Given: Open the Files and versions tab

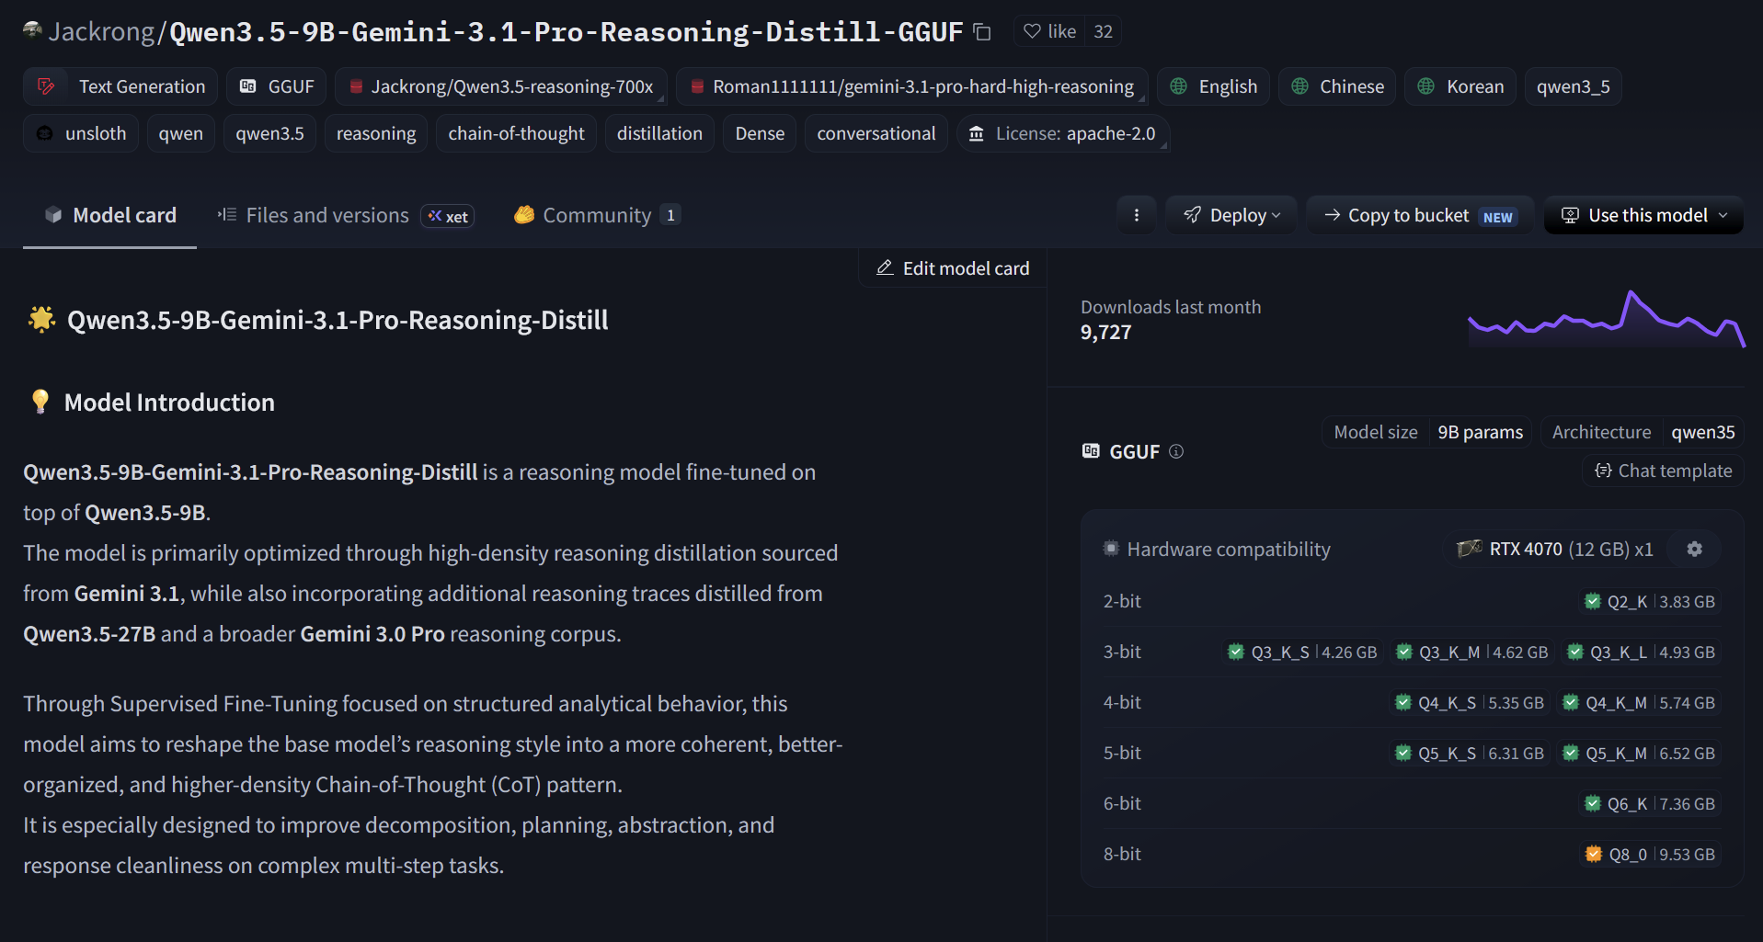Looking at the screenshot, I should (x=346, y=215).
